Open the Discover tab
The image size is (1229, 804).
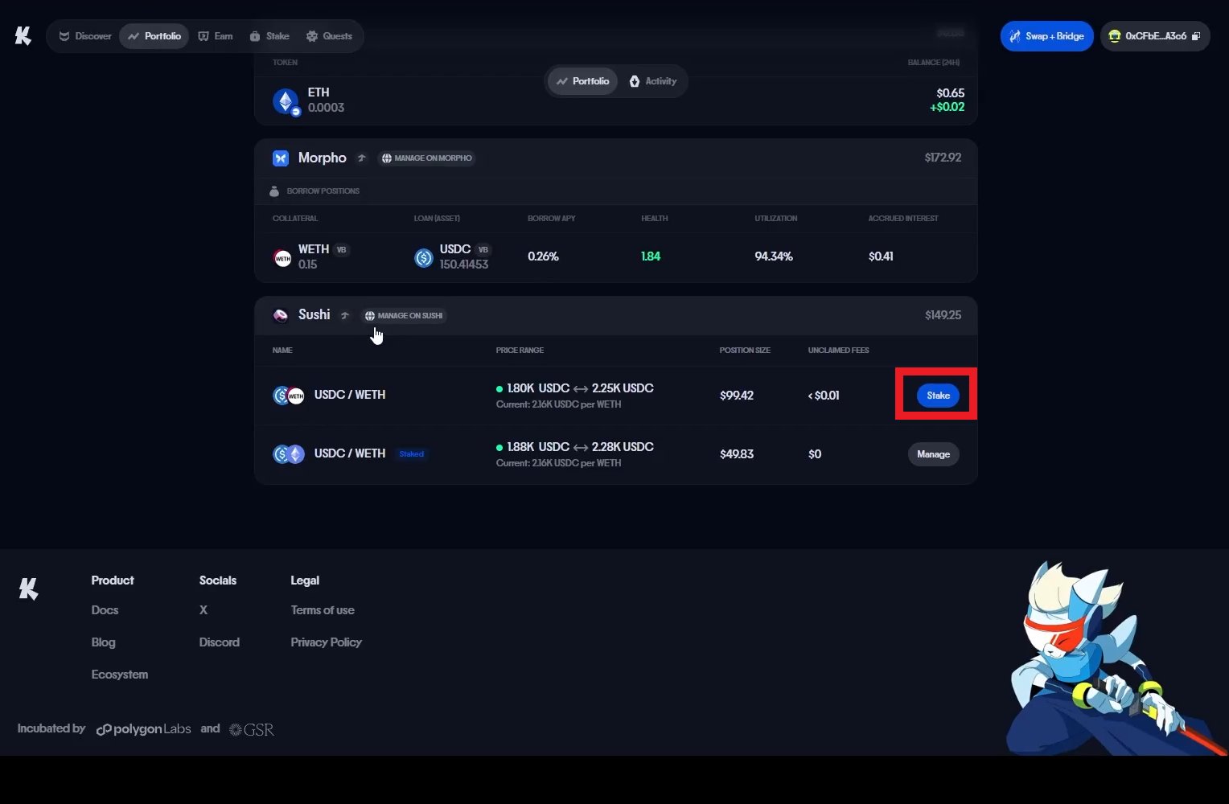click(85, 36)
